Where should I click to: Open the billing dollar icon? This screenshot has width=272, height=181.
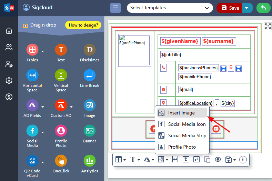click(9, 97)
